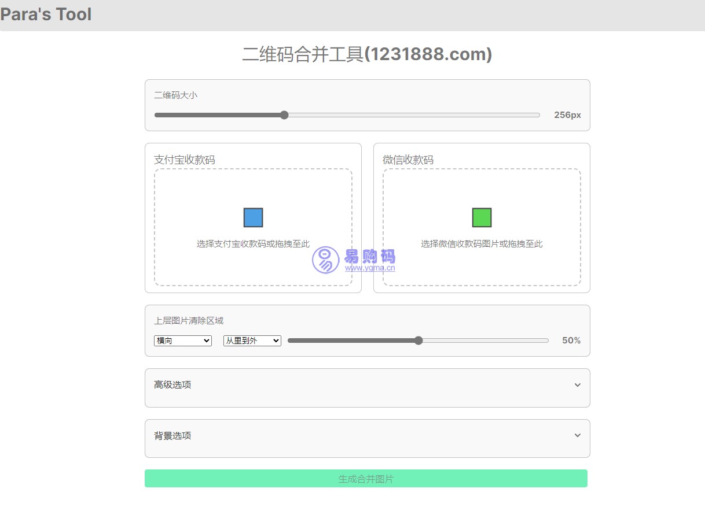
Task: Click the 二维码大小 slider handle
Action: coord(284,115)
